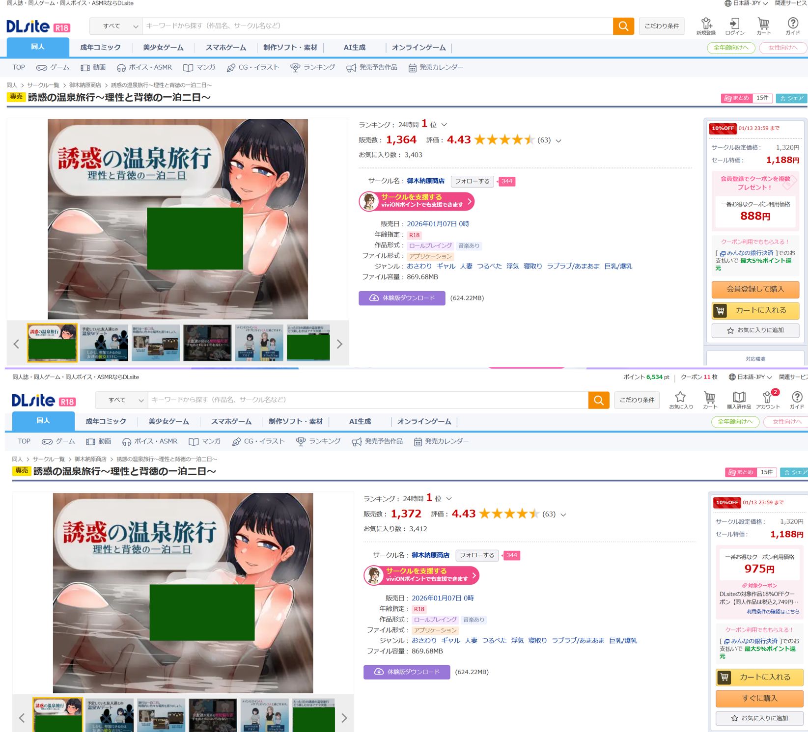Open ランキング menu on the logged-out page
Image resolution: width=808 pixels, height=732 pixels.
(313, 67)
